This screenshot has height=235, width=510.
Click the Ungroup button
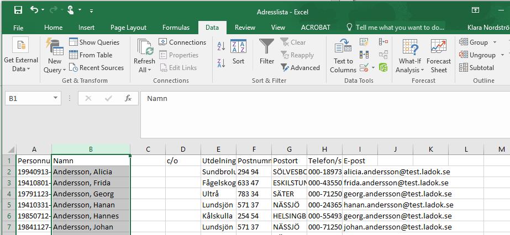click(x=477, y=55)
